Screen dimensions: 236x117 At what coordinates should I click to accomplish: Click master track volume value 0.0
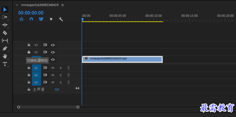pyautogui.click(x=57, y=89)
